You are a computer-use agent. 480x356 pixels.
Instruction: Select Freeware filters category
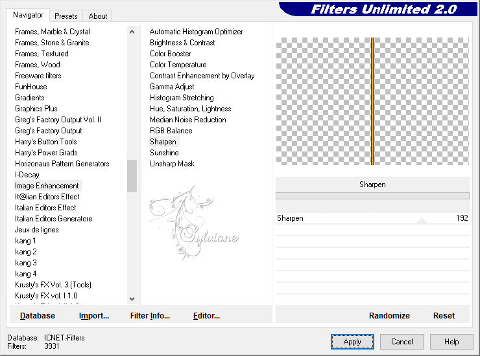click(38, 76)
